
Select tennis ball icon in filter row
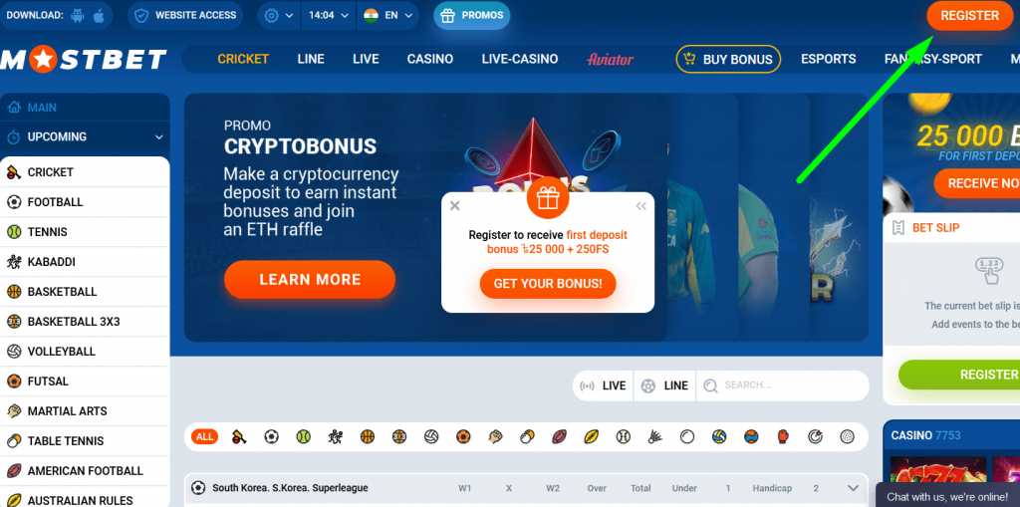point(303,436)
